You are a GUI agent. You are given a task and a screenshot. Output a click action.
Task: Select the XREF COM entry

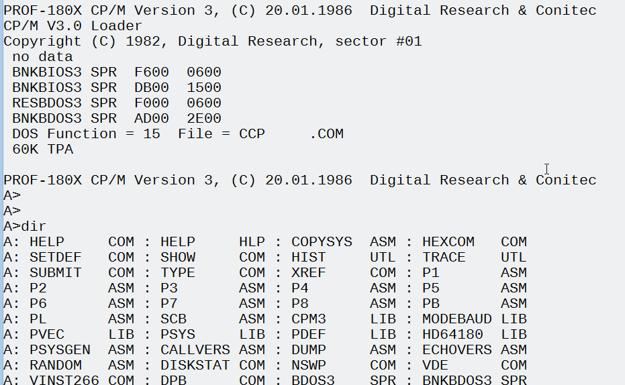tap(343, 273)
